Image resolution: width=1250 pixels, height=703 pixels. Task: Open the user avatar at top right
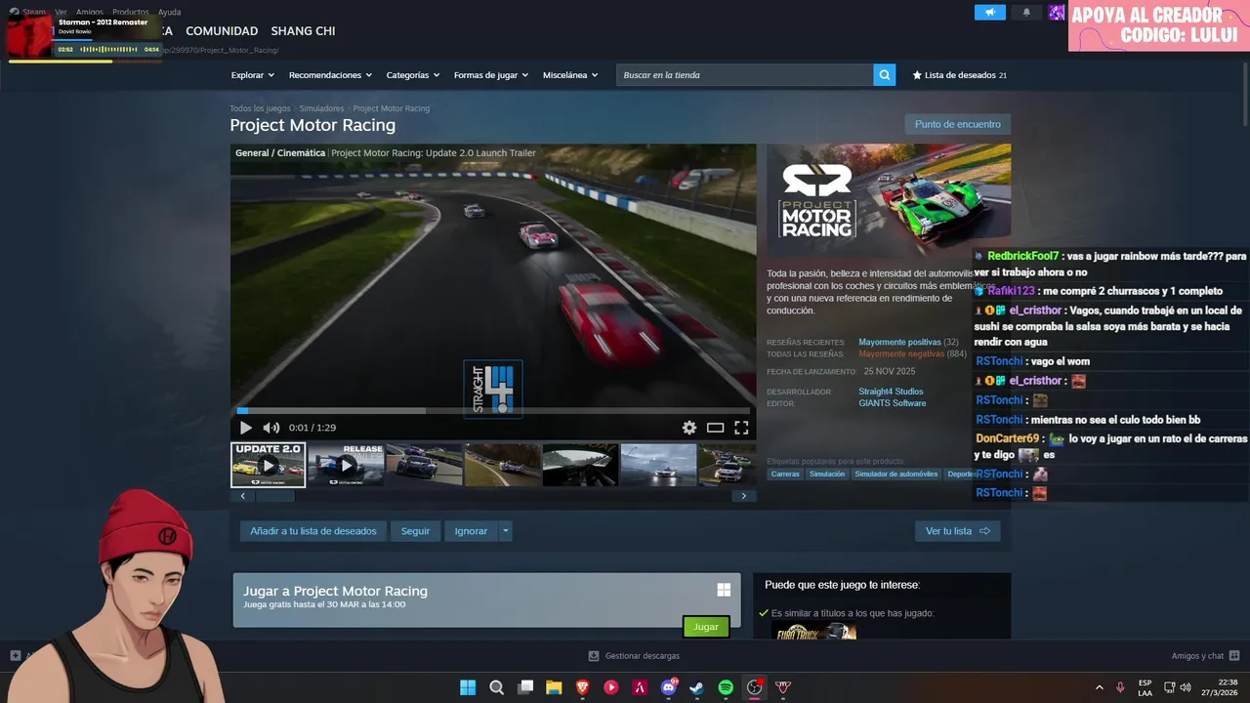point(1057,13)
